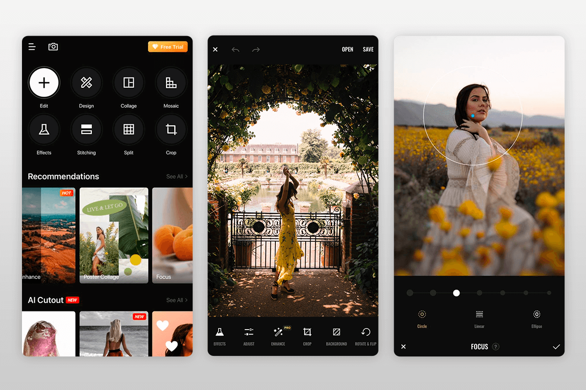Screen dimensions: 586x390
Task: Expand See All for Recommendations
Action: pyautogui.click(x=177, y=176)
